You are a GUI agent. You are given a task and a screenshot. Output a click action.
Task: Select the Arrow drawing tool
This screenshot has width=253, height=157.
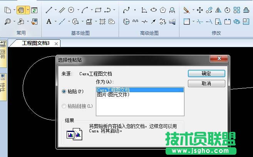click(x=153, y=21)
